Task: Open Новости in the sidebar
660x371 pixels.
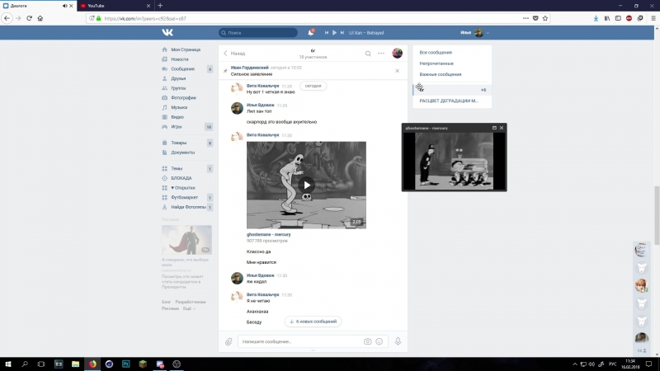Action: [x=180, y=59]
